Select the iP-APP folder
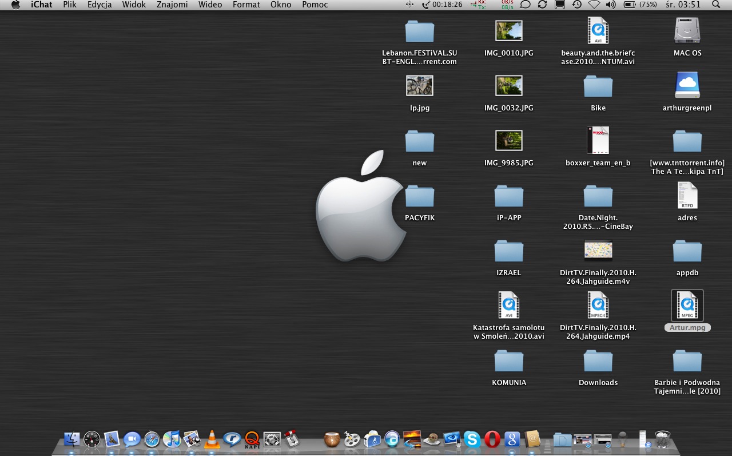The image size is (732, 456). pos(509,196)
